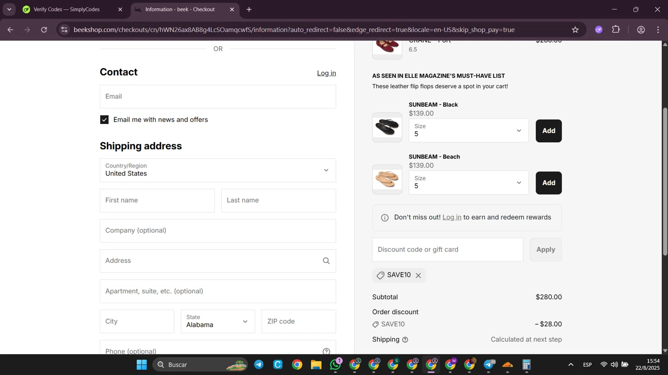The width and height of the screenshot is (668, 375).
Task: Open the Country/Region dropdown
Action: click(x=218, y=170)
